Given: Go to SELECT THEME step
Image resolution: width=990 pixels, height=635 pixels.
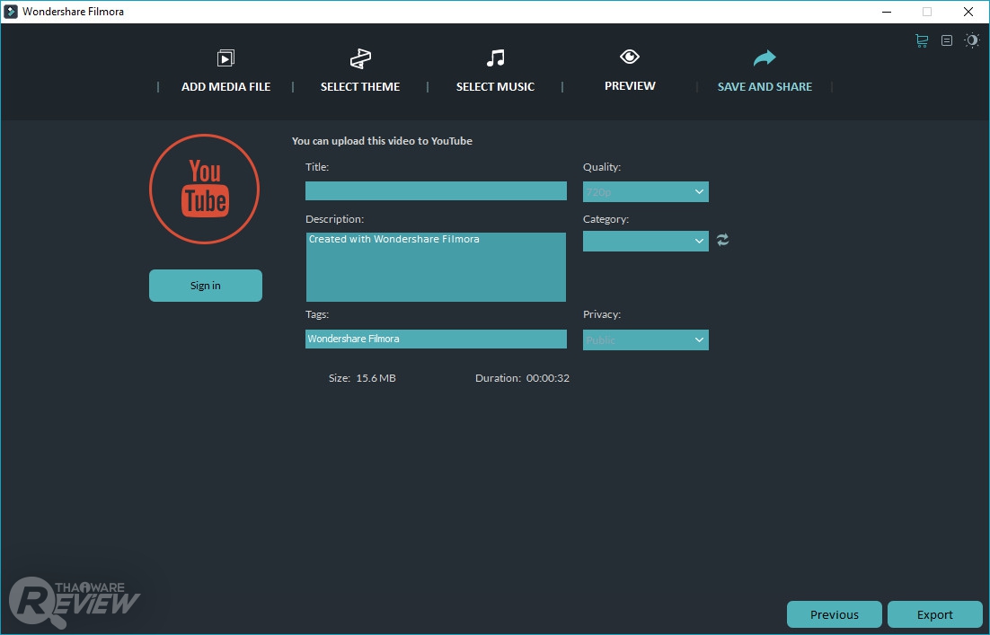Looking at the screenshot, I should 360,86.
